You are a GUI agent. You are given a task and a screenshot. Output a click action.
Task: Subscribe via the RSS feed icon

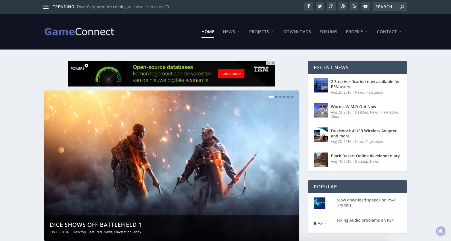(x=354, y=6)
